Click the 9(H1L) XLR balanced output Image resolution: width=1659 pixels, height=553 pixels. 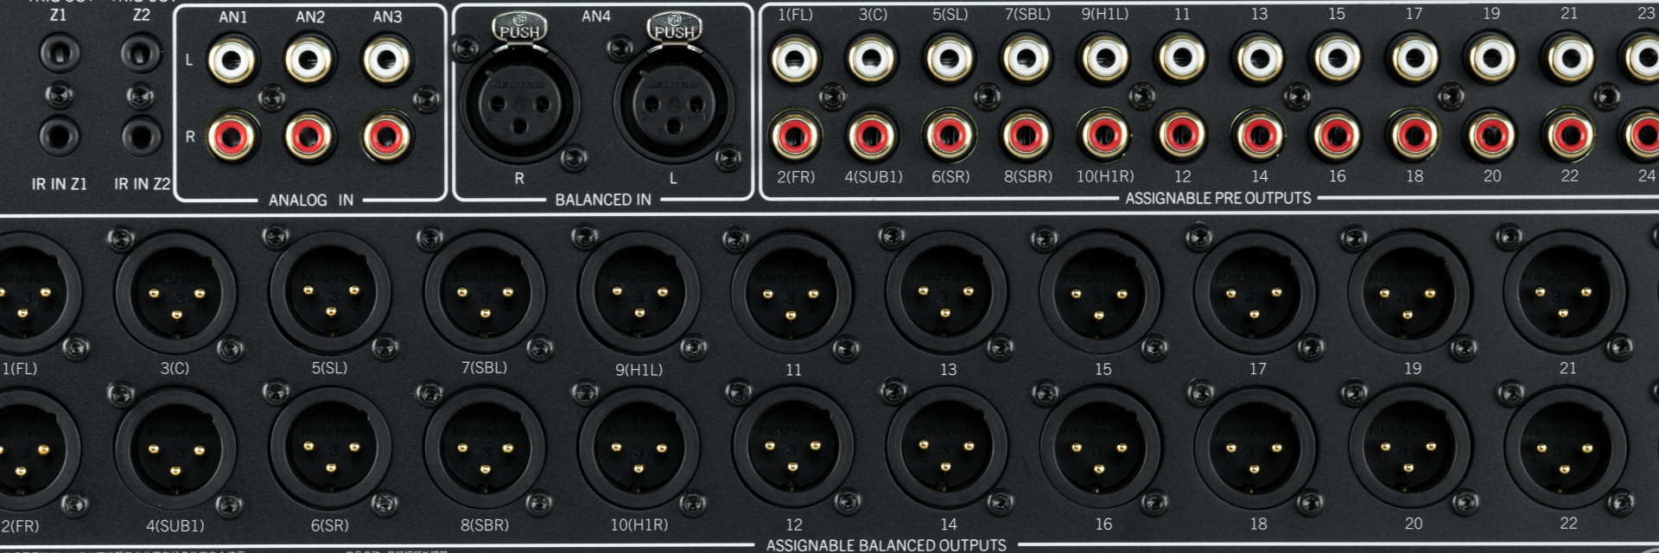coord(639,293)
